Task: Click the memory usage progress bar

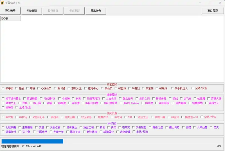Action: (x=111, y=141)
